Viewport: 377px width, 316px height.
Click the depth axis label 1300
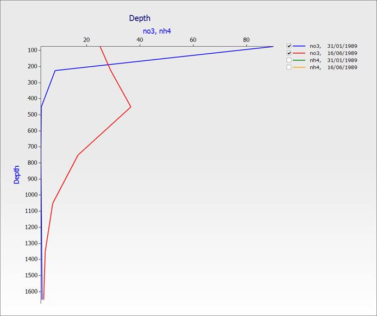coord(32,243)
